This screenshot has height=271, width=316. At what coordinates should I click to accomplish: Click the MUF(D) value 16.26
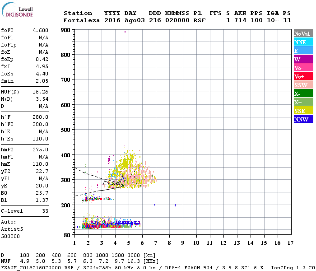coord(41,92)
